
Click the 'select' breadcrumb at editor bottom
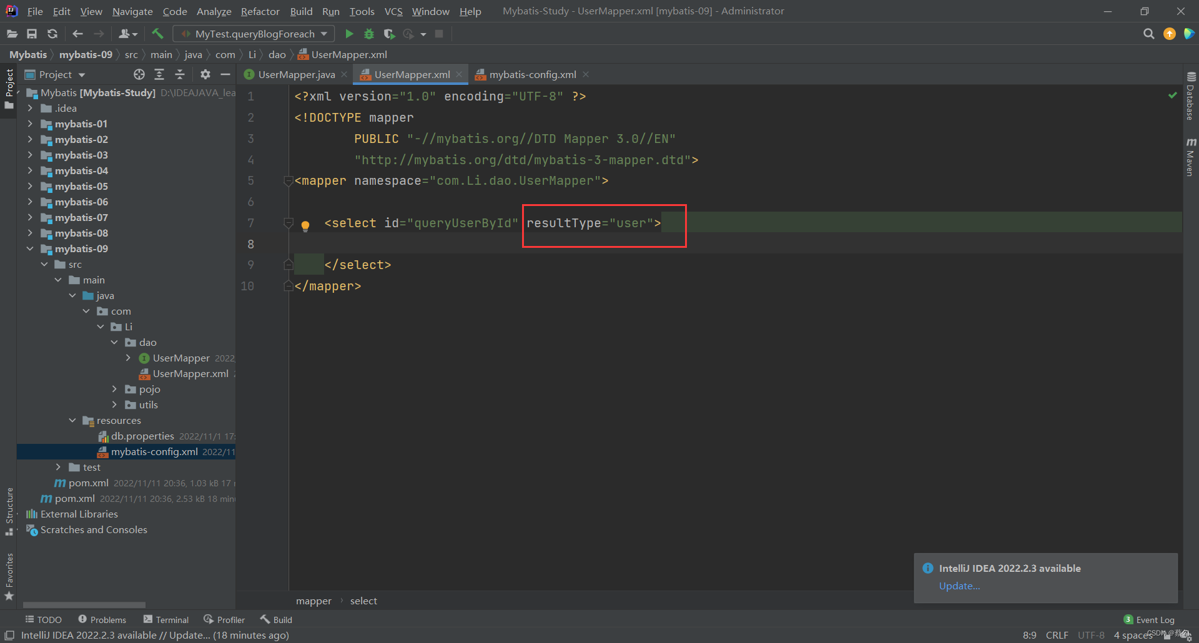click(x=363, y=601)
